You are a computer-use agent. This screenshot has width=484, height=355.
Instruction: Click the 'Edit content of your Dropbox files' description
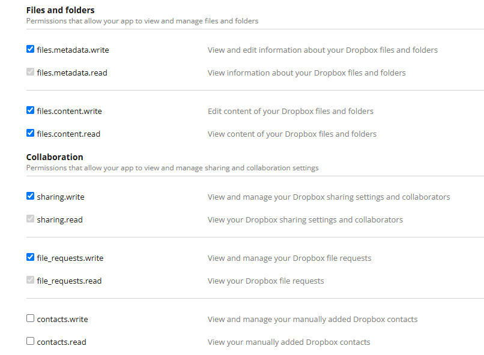tap(290, 111)
